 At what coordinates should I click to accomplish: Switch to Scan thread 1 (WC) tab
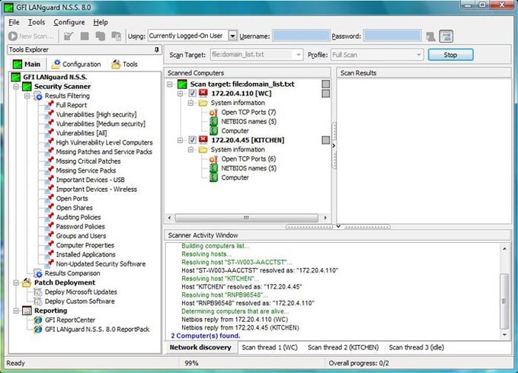tap(270, 347)
